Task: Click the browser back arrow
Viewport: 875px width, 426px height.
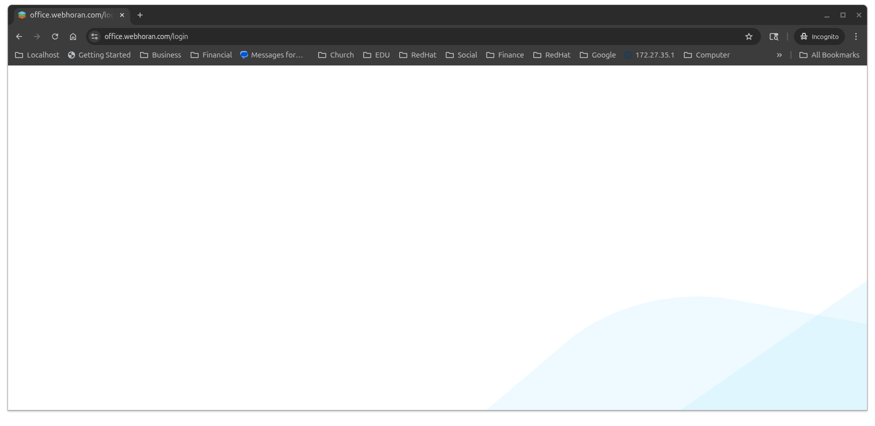Action: point(19,36)
